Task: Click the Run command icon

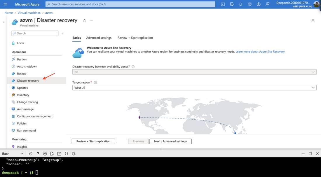Action: [x=13, y=130]
